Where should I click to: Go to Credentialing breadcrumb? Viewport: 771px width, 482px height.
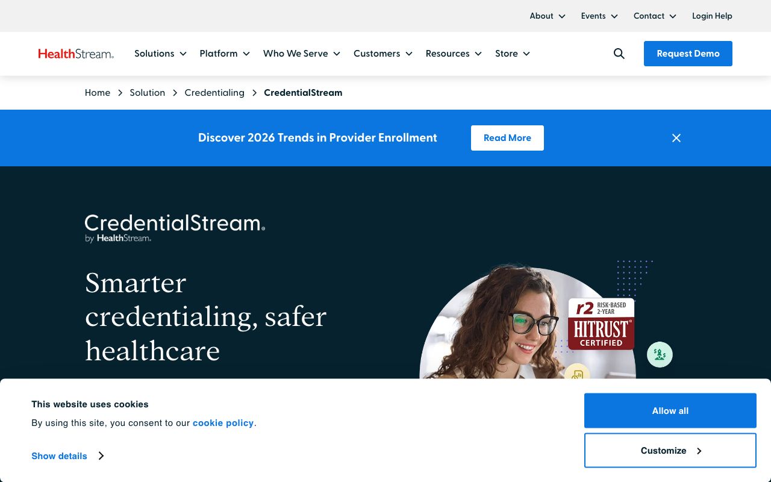(214, 93)
